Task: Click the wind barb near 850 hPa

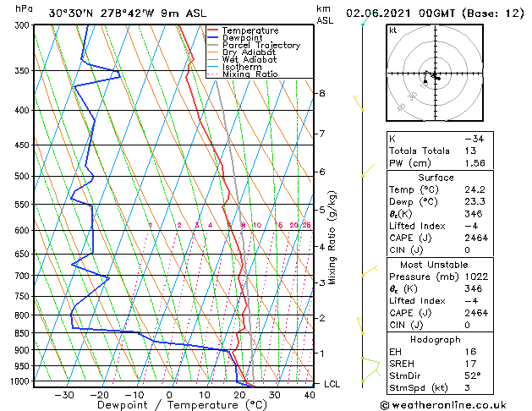Action: pos(360,326)
